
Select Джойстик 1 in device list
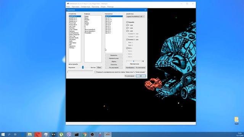(75, 16)
